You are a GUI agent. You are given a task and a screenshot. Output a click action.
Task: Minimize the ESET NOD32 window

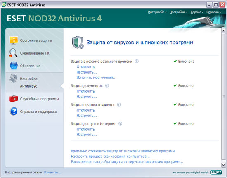[x=209, y=5]
